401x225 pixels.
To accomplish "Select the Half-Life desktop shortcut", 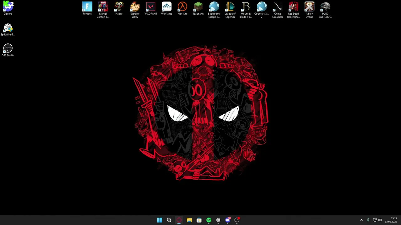I will click(x=182, y=8).
